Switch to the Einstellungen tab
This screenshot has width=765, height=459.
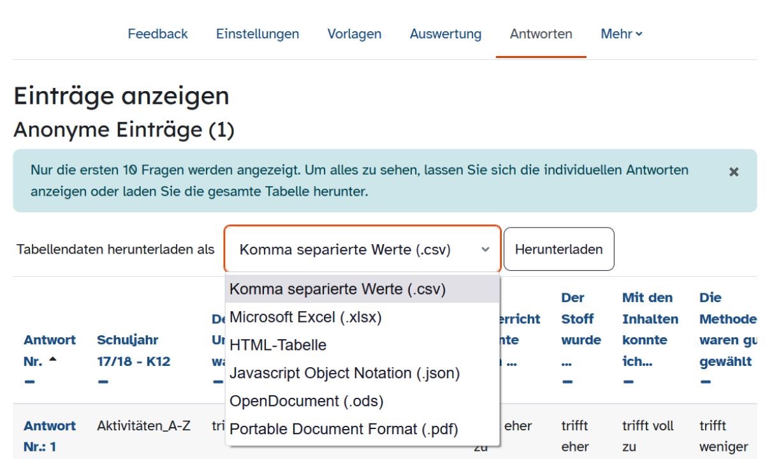click(x=258, y=34)
